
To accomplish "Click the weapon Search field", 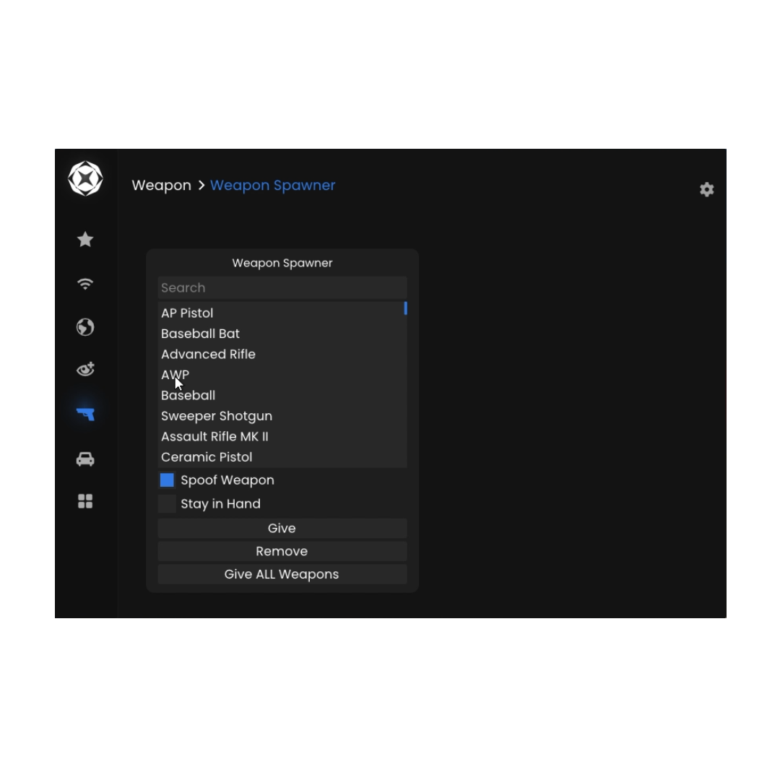I will tap(282, 287).
